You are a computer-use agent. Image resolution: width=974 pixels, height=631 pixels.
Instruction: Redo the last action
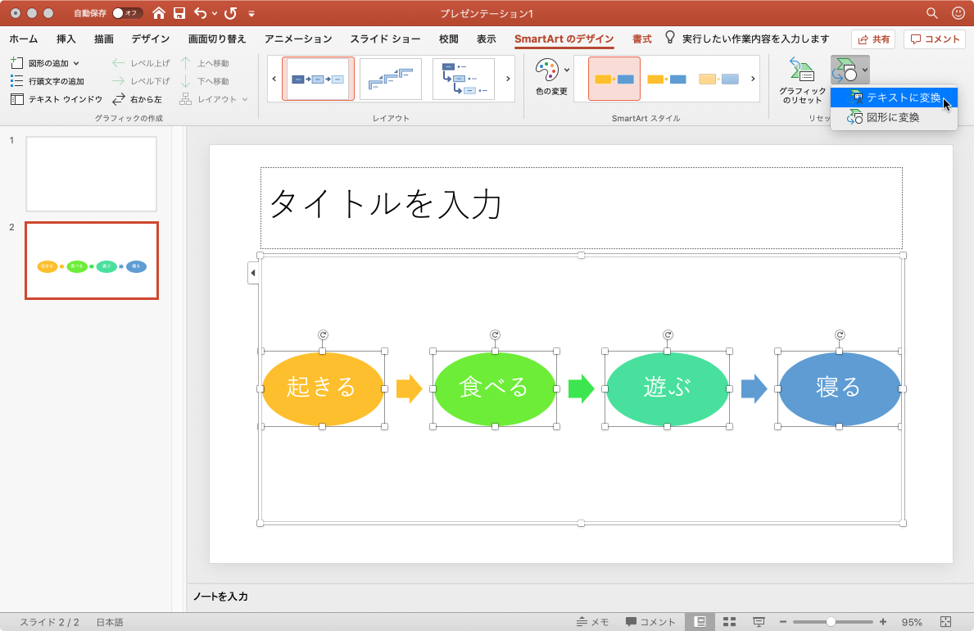point(230,13)
